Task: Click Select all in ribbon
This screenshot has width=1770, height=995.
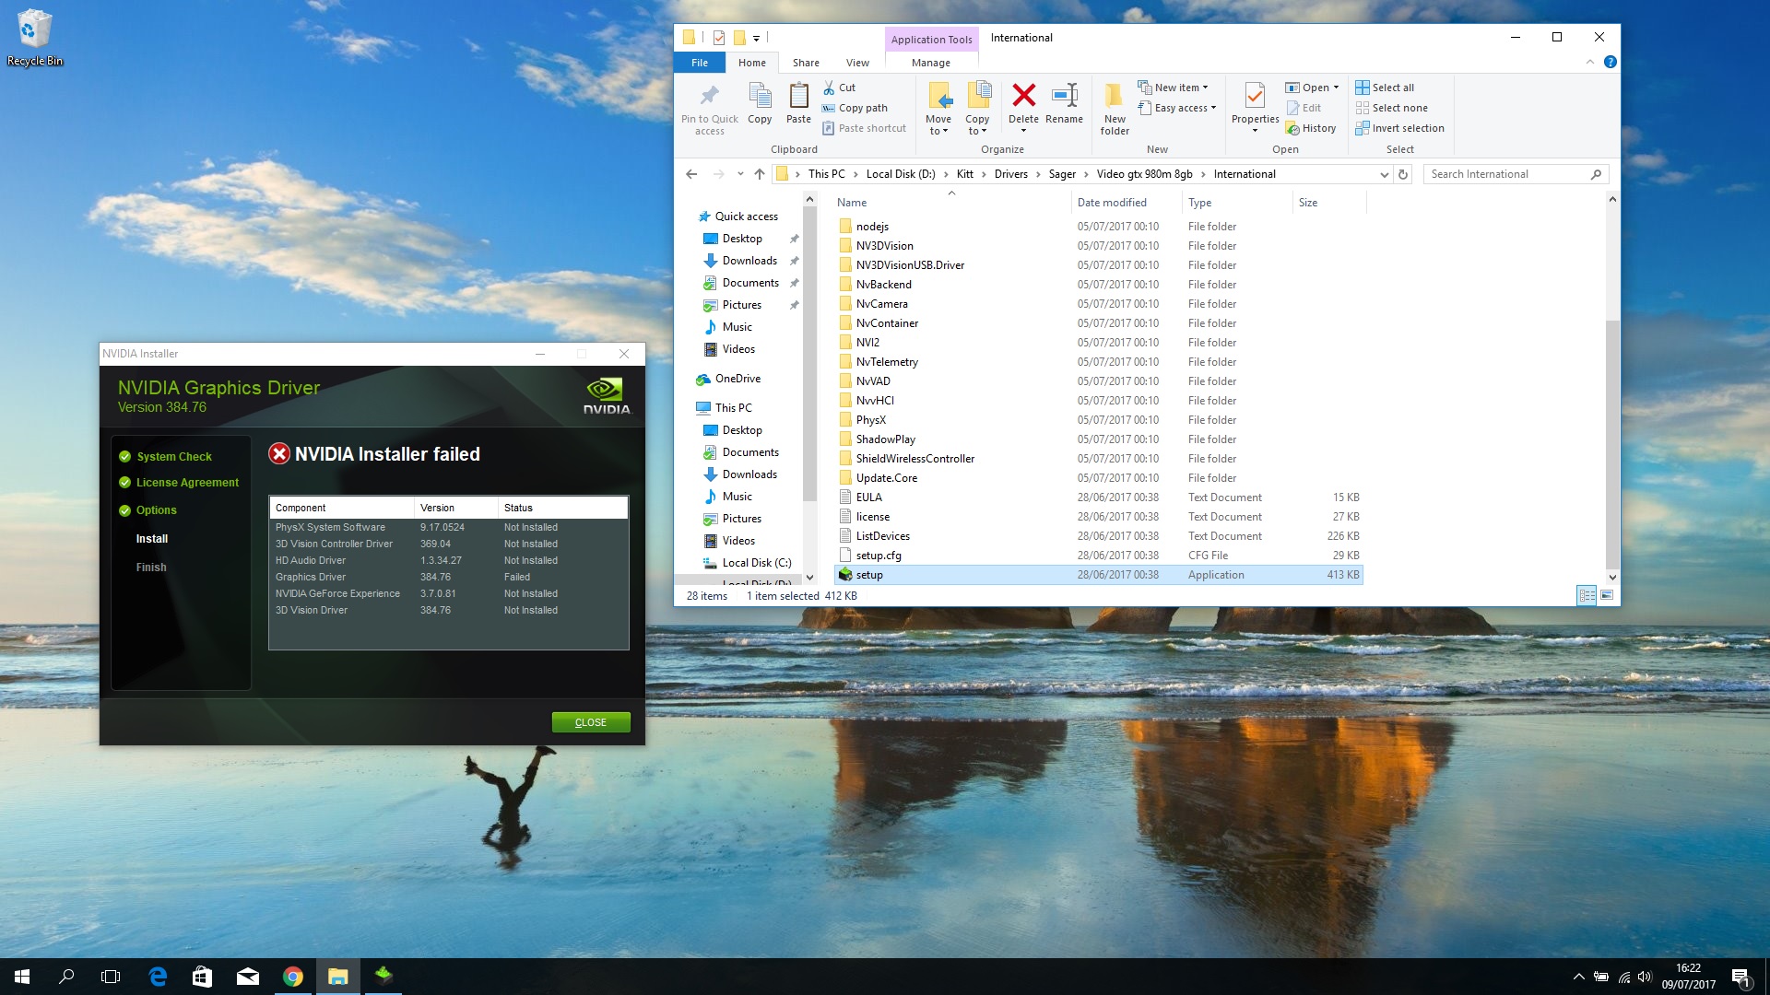Action: point(1385,88)
